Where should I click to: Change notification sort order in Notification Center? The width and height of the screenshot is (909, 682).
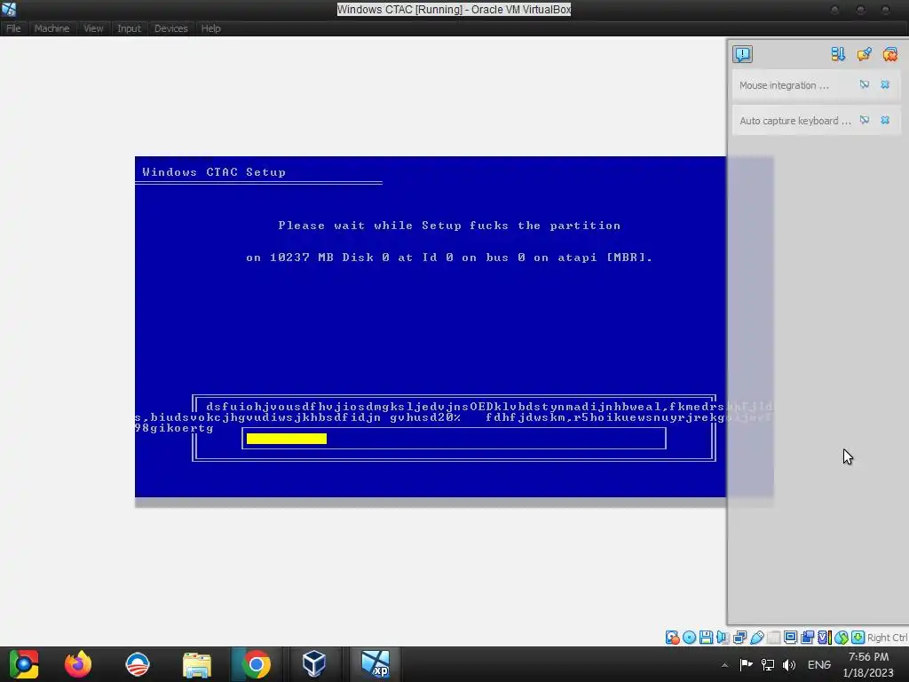pos(838,54)
